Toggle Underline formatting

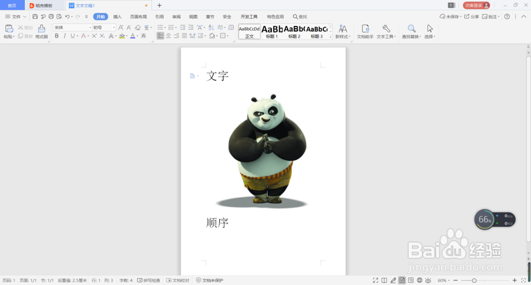72,36
